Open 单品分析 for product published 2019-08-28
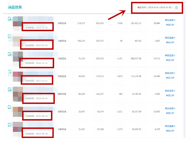The width and height of the screenshot is (186, 141). (x=170, y=131)
